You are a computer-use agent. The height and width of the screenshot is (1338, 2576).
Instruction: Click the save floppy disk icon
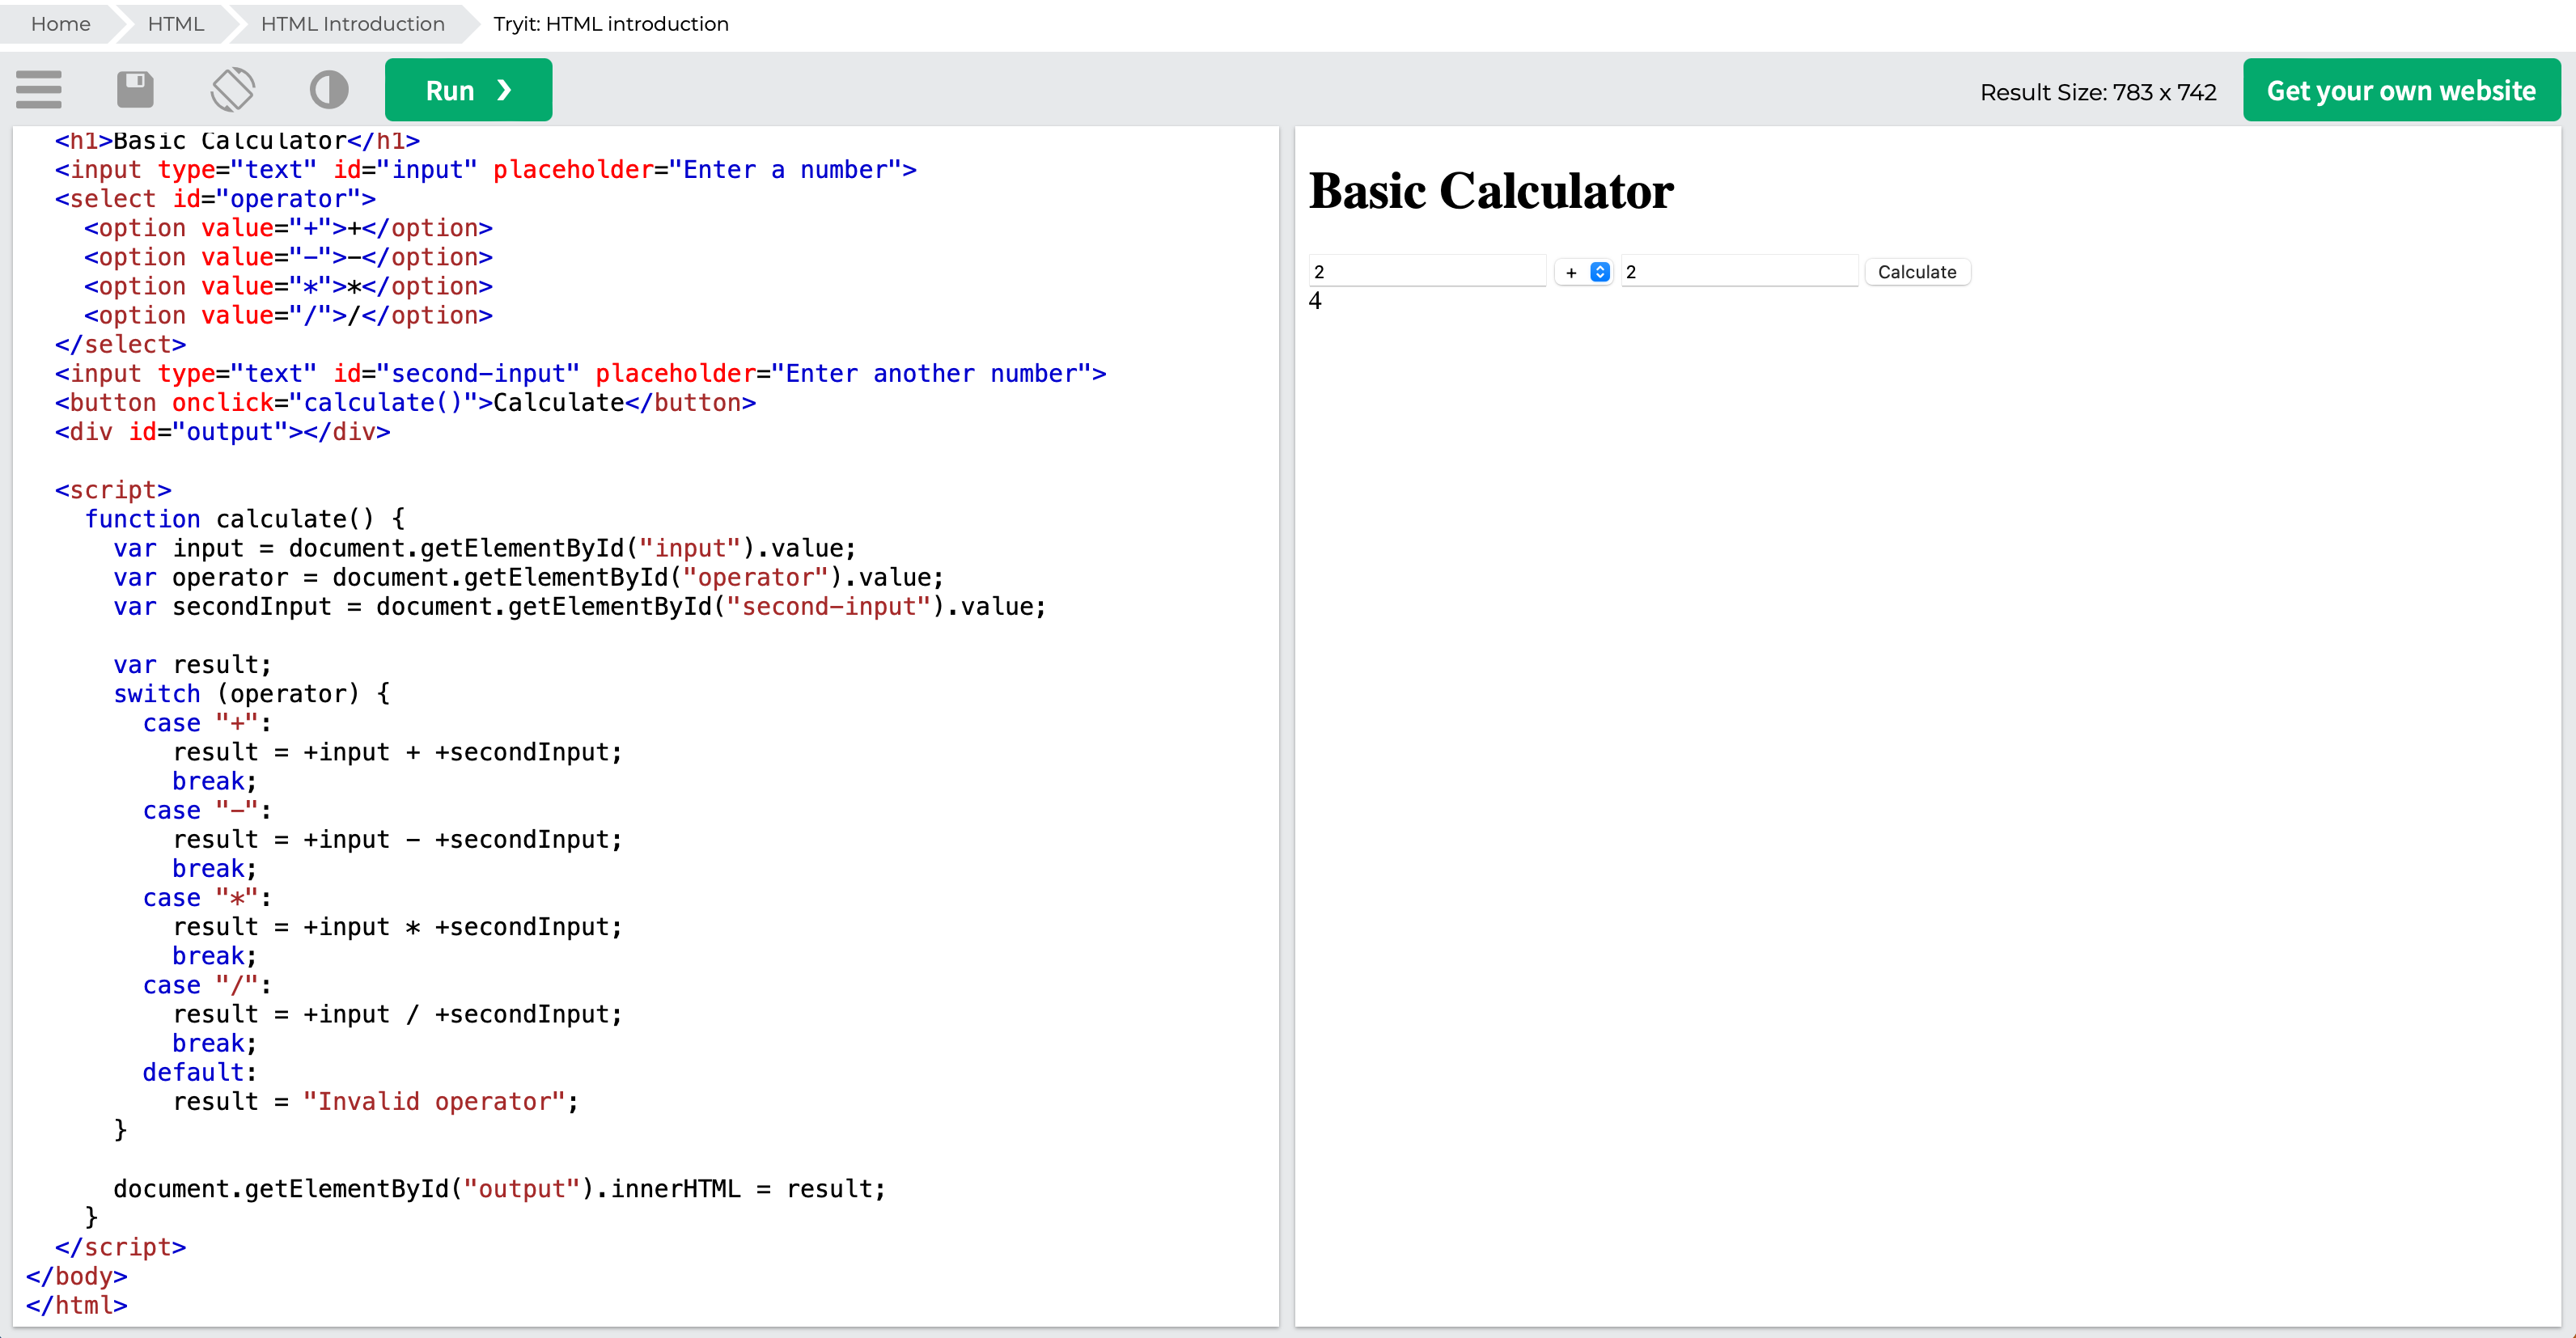coord(135,90)
